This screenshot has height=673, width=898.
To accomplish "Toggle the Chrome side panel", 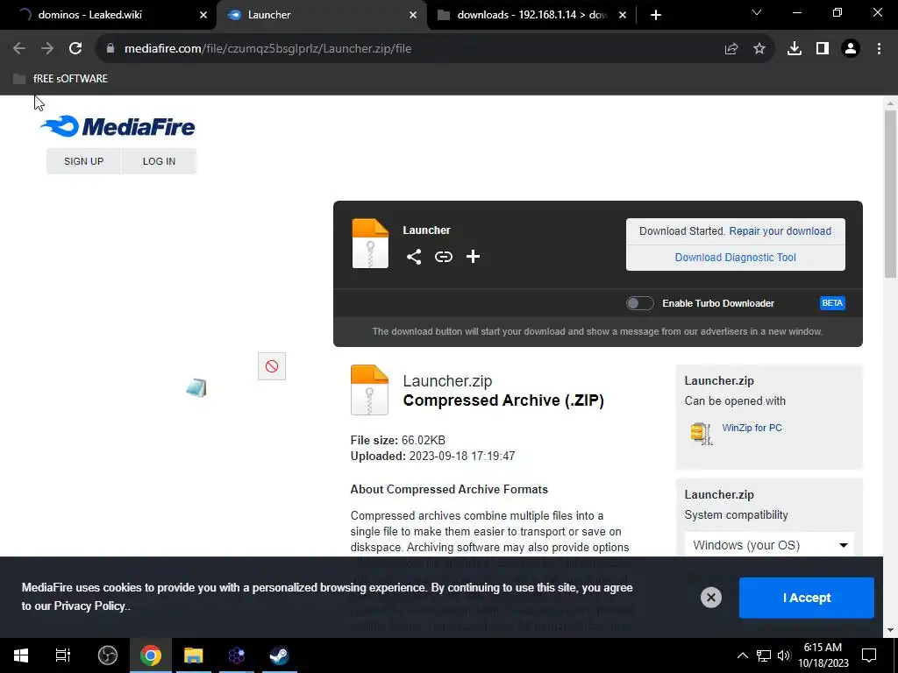I will [x=823, y=49].
